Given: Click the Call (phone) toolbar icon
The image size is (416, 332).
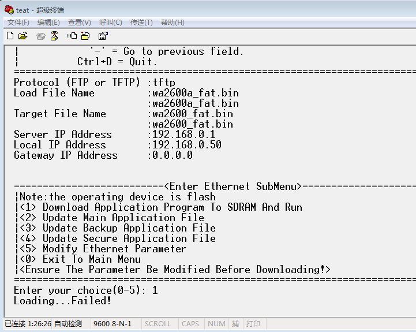Looking at the screenshot, I should click(40, 36).
